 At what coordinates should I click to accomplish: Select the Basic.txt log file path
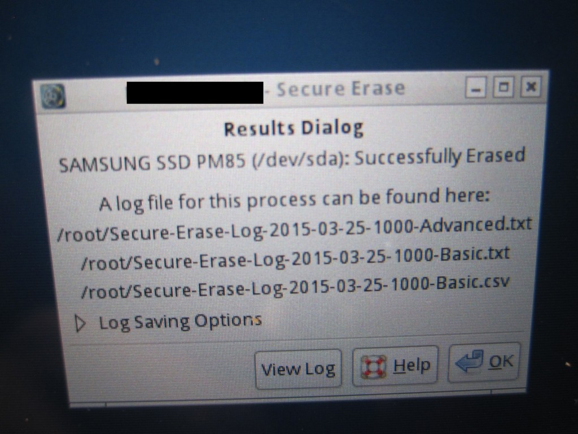tap(295, 258)
